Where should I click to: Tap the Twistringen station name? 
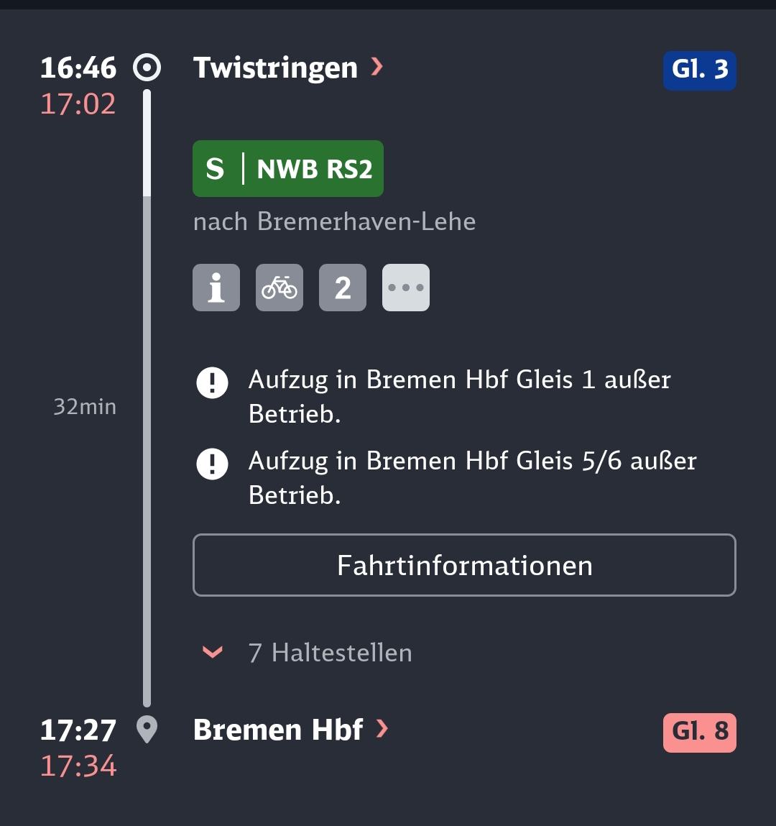(275, 68)
